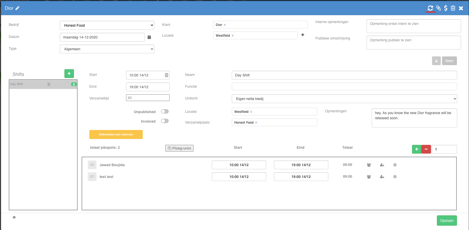Open the calendar picker beside Datum
Screen dimensions: 469x230
click(x=149, y=37)
